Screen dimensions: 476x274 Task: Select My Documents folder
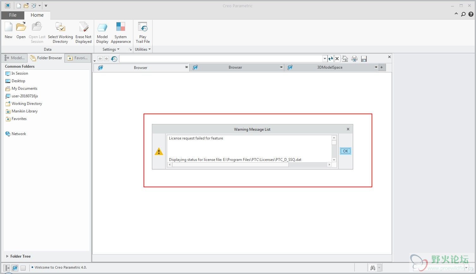[21, 88]
